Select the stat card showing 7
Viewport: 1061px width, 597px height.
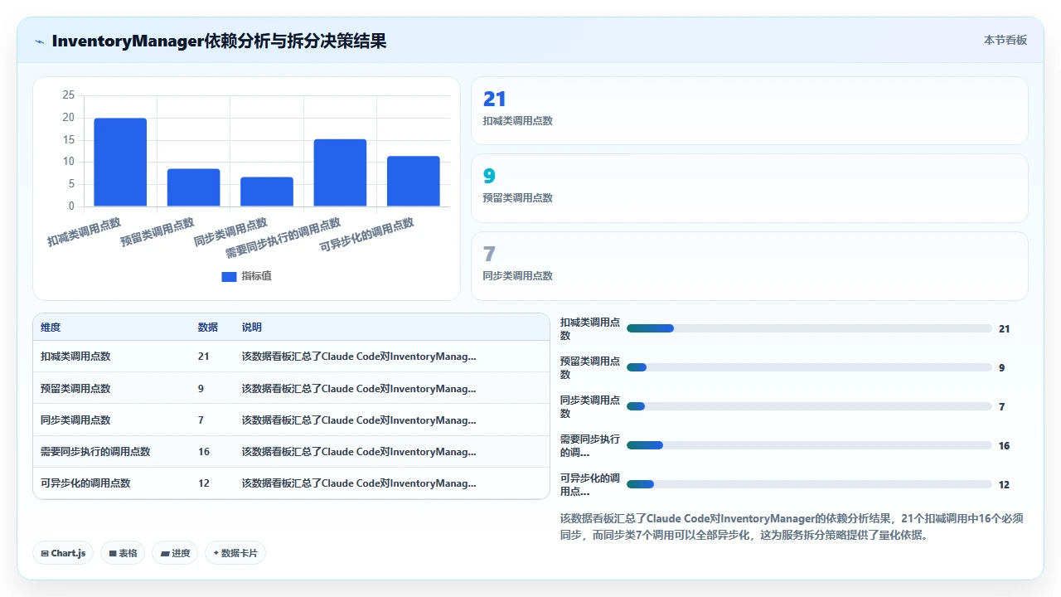point(749,266)
